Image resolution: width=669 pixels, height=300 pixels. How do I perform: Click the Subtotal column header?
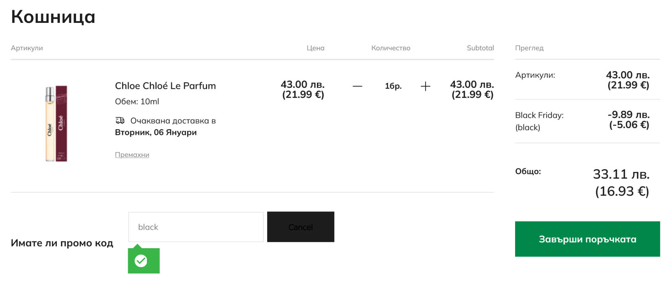[x=480, y=48]
